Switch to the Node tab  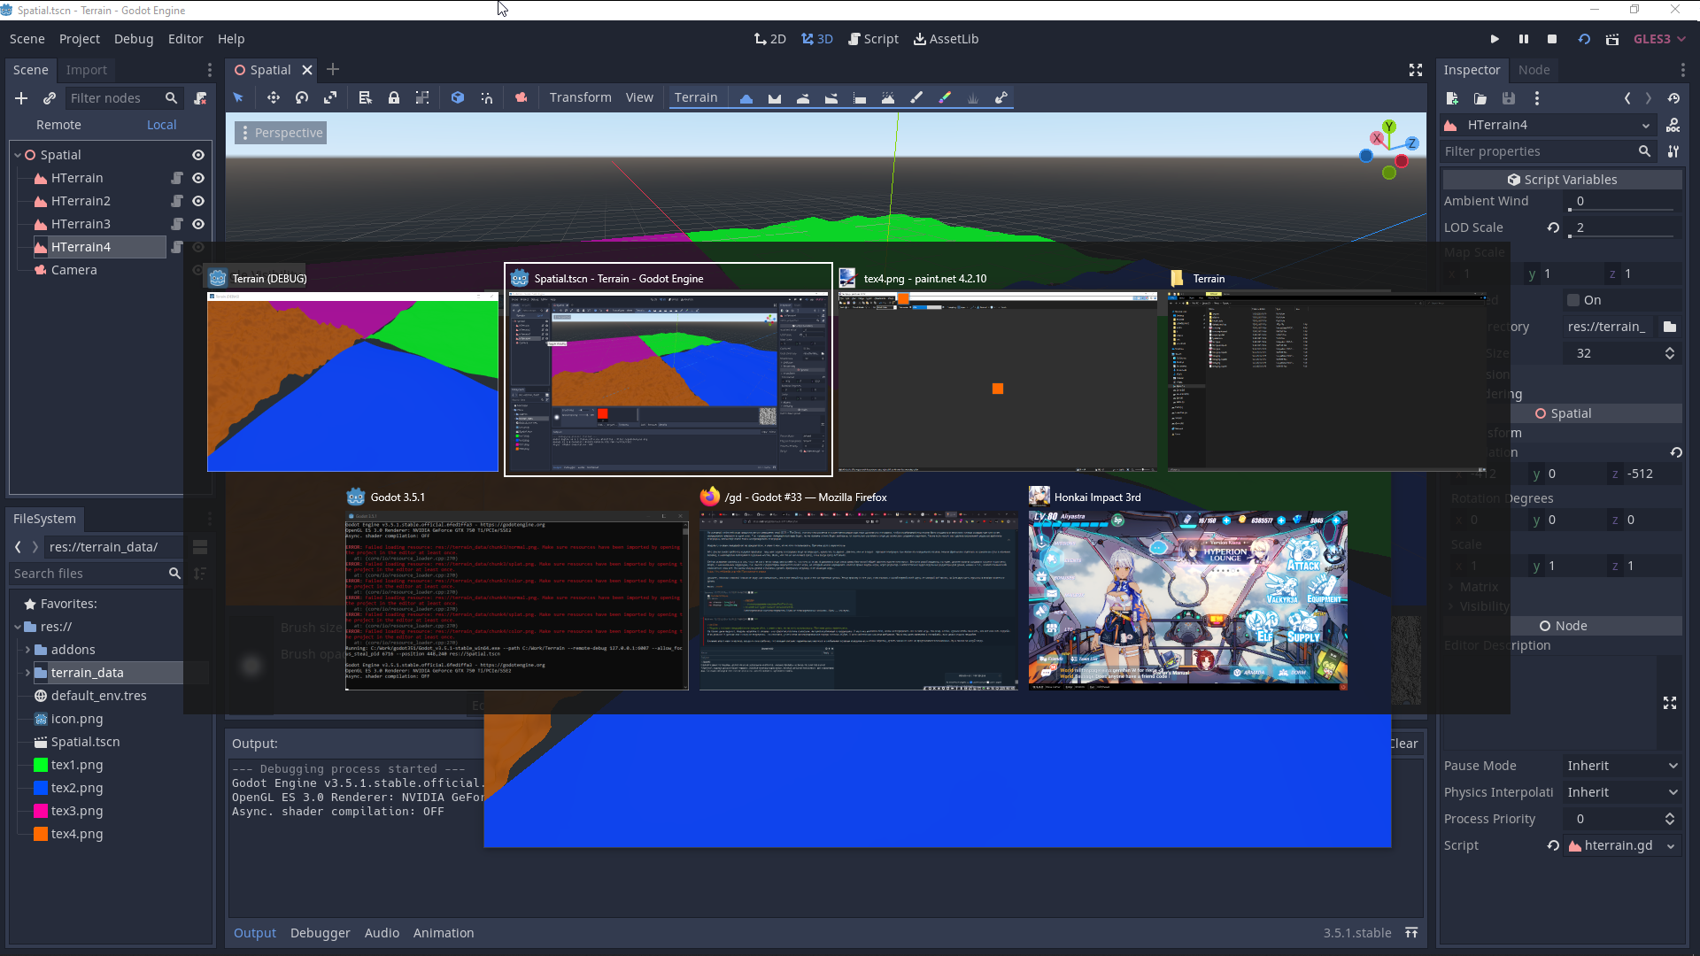tap(1534, 70)
